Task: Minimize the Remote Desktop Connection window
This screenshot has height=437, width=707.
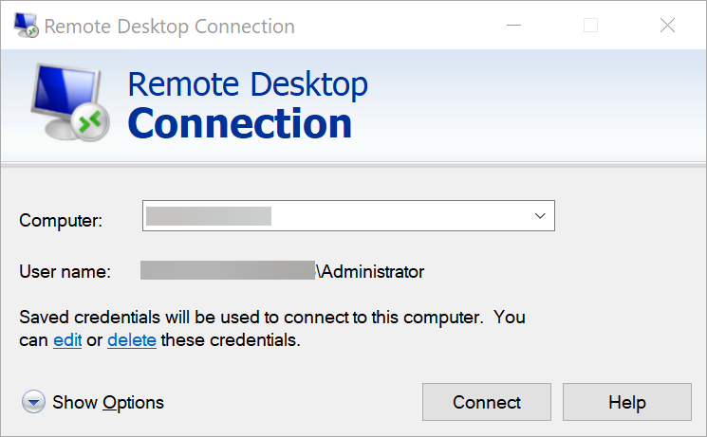Action: click(513, 26)
